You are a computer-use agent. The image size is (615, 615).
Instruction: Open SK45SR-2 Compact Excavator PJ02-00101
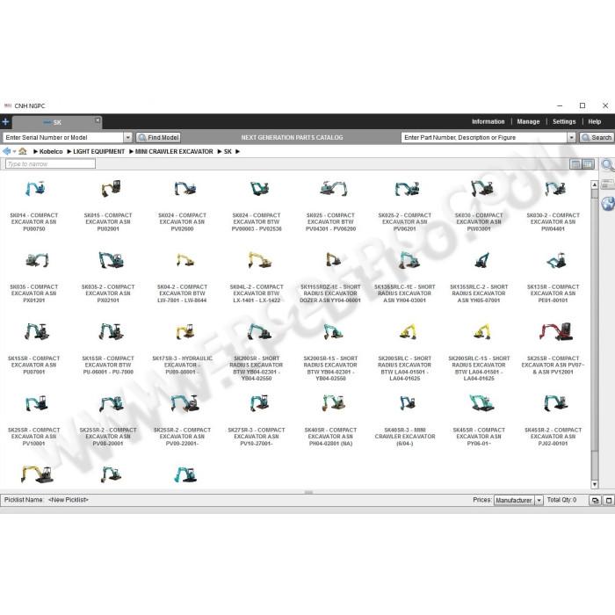(553, 420)
